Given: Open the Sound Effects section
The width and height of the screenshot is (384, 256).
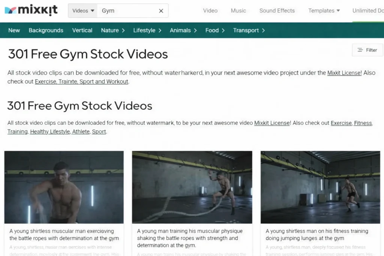Looking at the screenshot, I should (277, 11).
